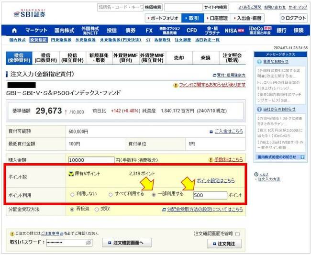Open 注文入力方法 help link
The width and height of the screenshot is (311, 255).
tap(269, 179)
